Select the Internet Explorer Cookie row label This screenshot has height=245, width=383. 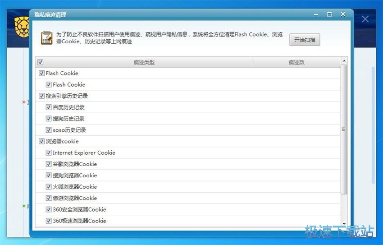[x=84, y=153]
